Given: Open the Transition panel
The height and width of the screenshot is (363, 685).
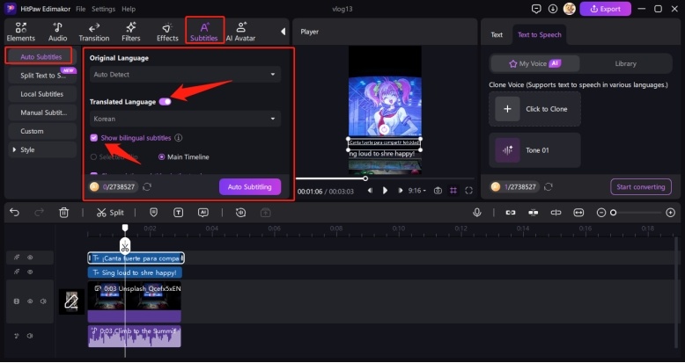Looking at the screenshot, I should [94, 32].
